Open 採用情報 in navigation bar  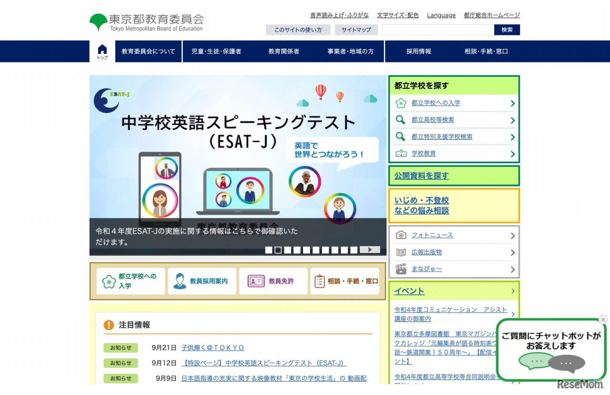[418, 52]
